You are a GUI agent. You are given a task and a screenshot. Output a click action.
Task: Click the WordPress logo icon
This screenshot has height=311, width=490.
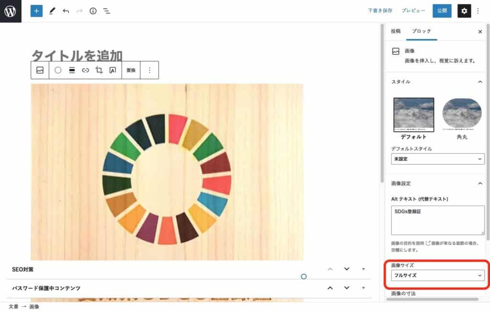[11, 11]
